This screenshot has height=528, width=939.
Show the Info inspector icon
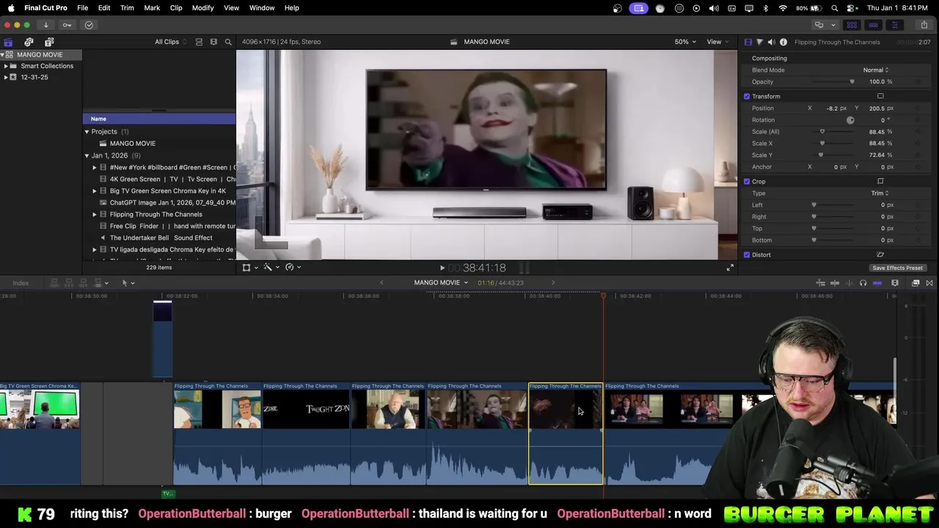(x=783, y=42)
